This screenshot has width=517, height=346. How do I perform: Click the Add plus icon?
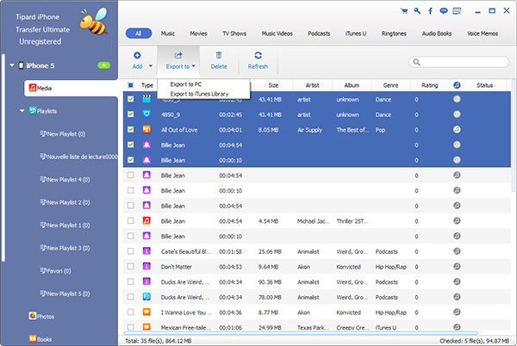(137, 55)
